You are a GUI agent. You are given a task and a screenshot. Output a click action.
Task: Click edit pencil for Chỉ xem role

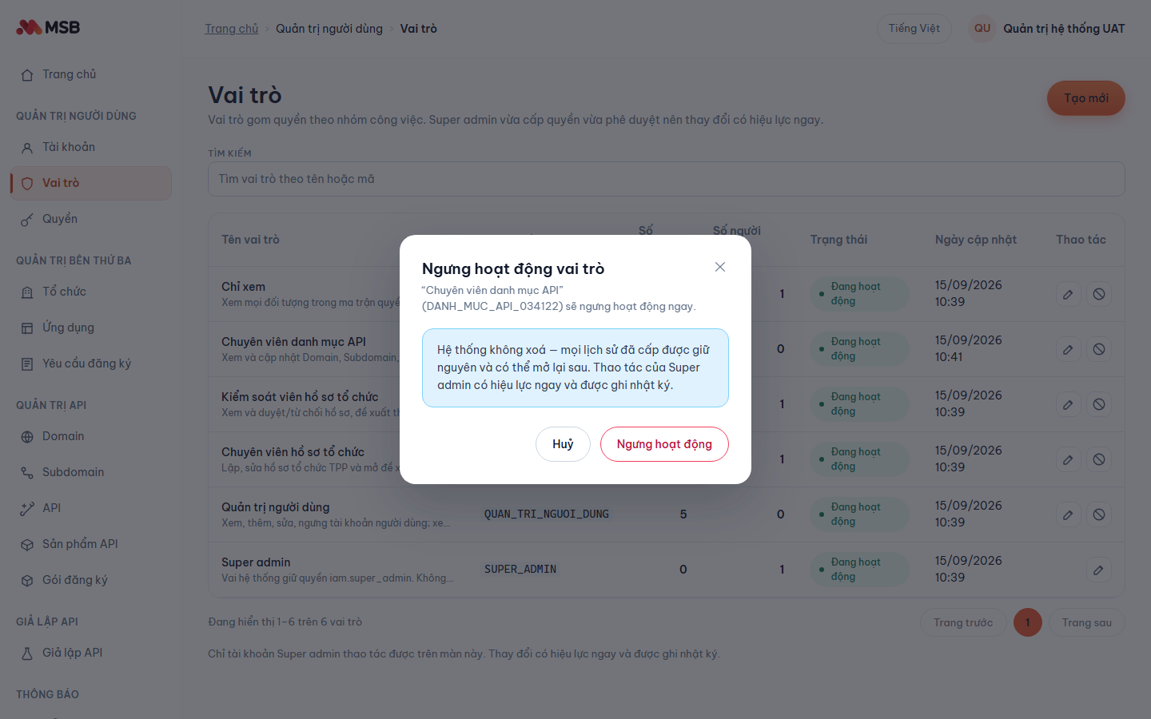tap(1068, 294)
